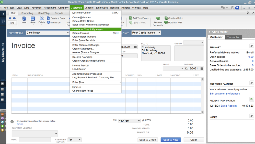Screen dimensions: 255x144
Task: Open the Ship To dropdown
Action: (x=202, y=42)
